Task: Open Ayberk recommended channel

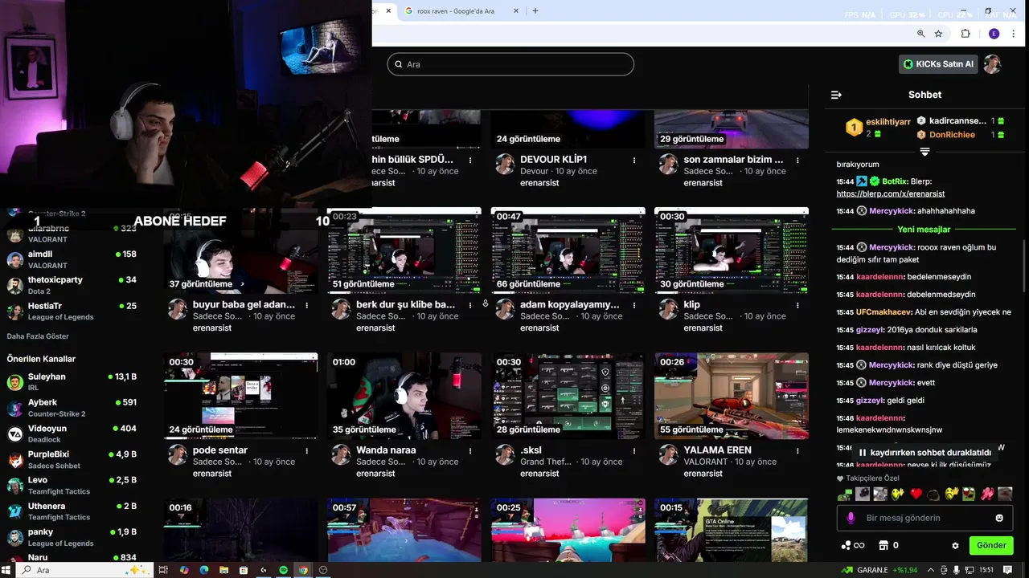Action: point(72,408)
